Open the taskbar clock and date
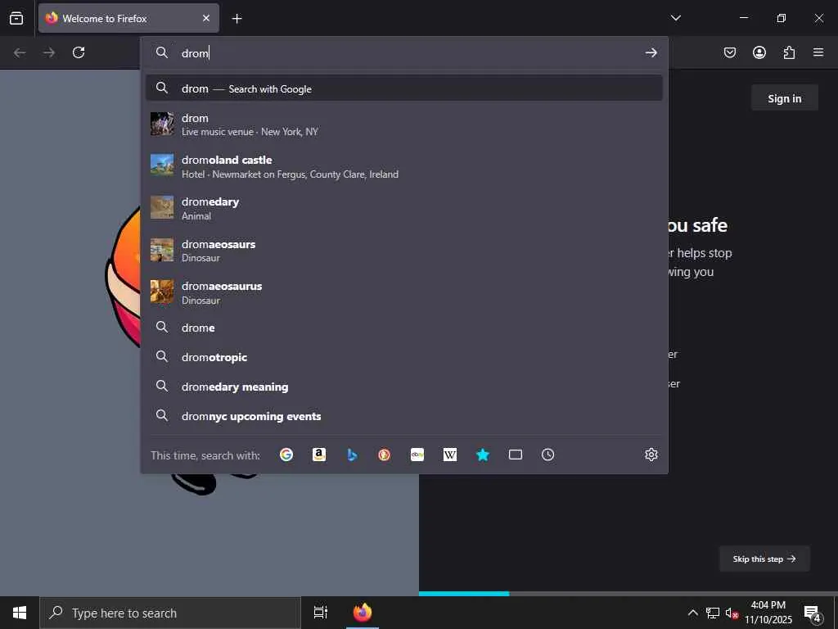Screen dimensions: 838x629 [x=768, y=613]
